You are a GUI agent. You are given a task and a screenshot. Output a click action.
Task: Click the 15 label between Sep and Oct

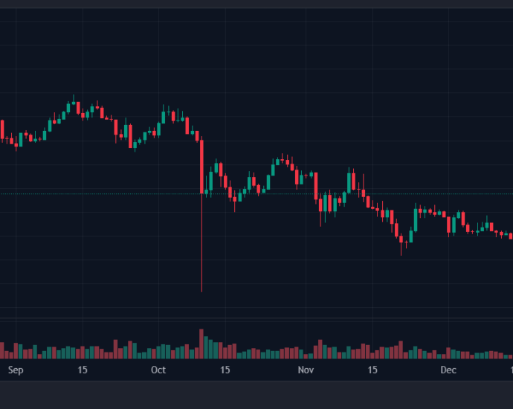click(x=83, y=370)
